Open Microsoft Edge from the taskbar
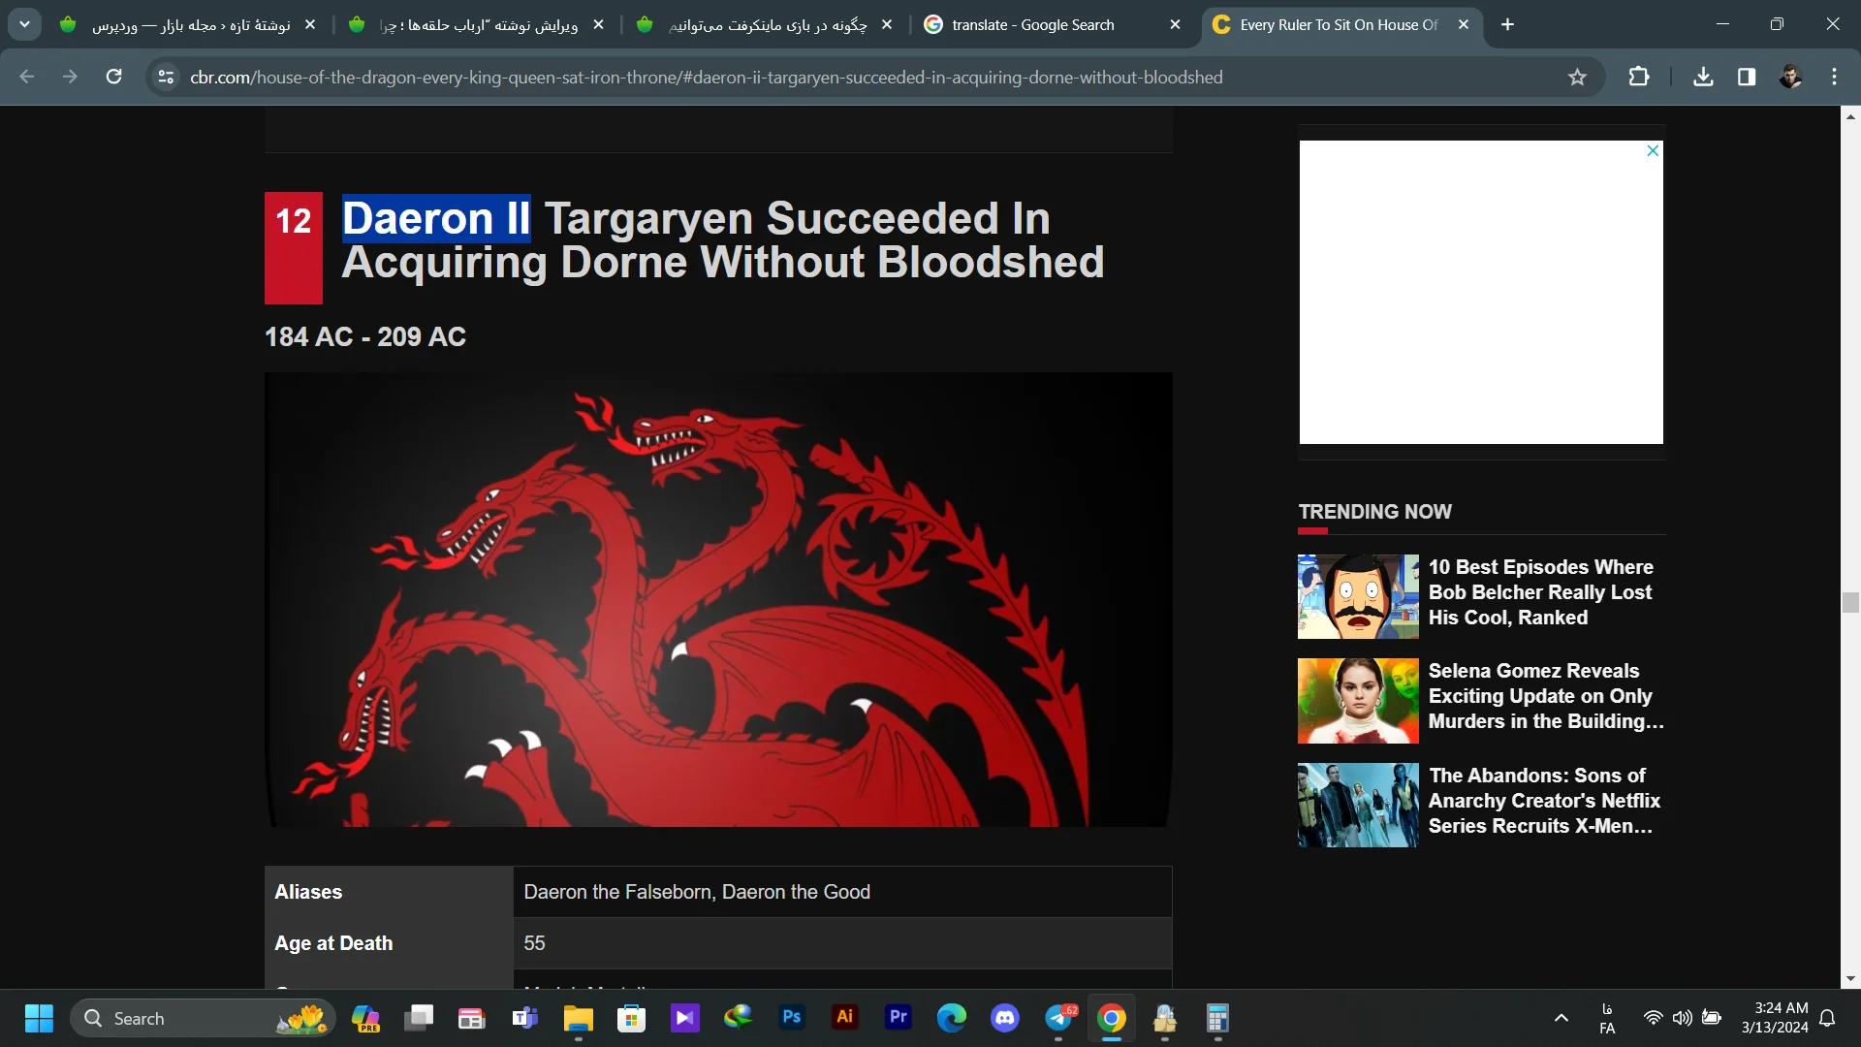This screenshot has height=1047, width=1861. click(x=952, y=1018)
